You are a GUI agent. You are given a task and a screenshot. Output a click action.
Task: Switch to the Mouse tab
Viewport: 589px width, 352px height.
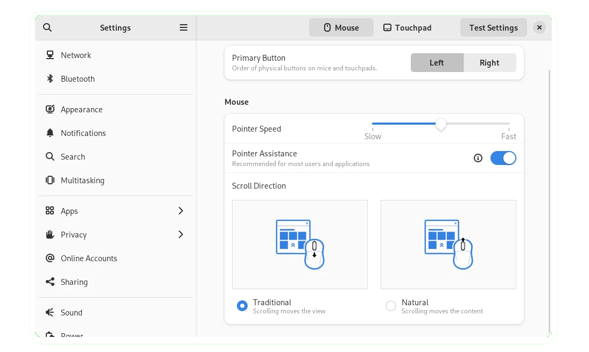[x=341, y=27]
